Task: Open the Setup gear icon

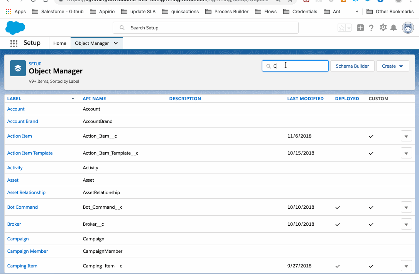Action: (x=383, y=27)
